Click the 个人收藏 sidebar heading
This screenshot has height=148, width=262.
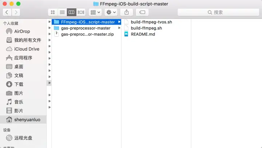11,23
